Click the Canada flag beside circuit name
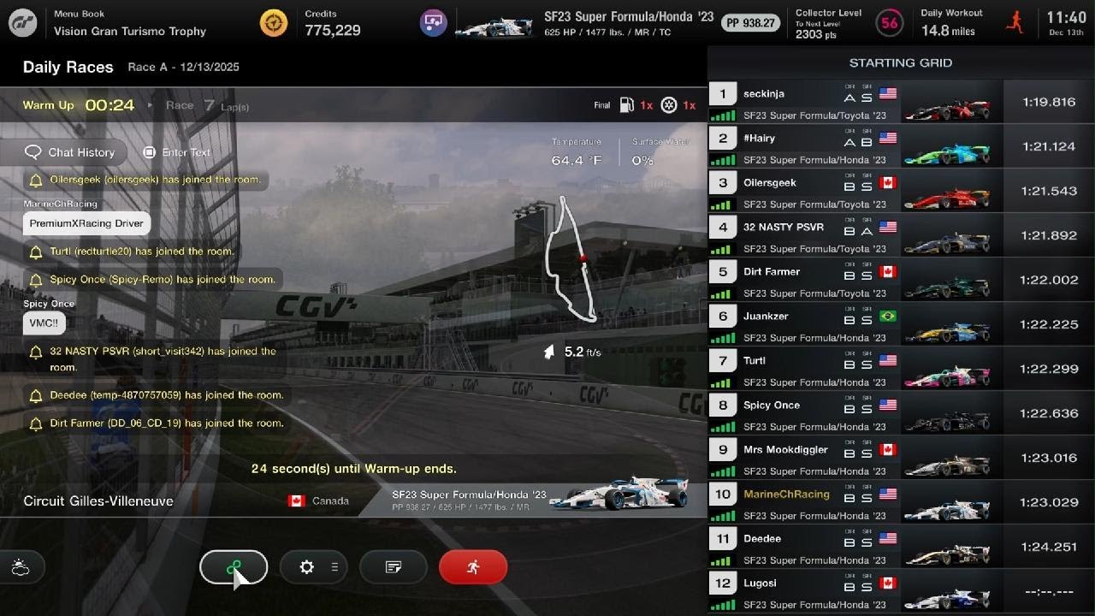The image size is (1095, 616). pos(297,500)
